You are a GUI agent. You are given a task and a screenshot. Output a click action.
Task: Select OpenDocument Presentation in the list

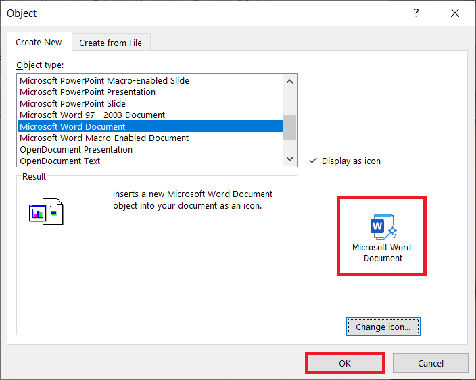pos(76,149)
